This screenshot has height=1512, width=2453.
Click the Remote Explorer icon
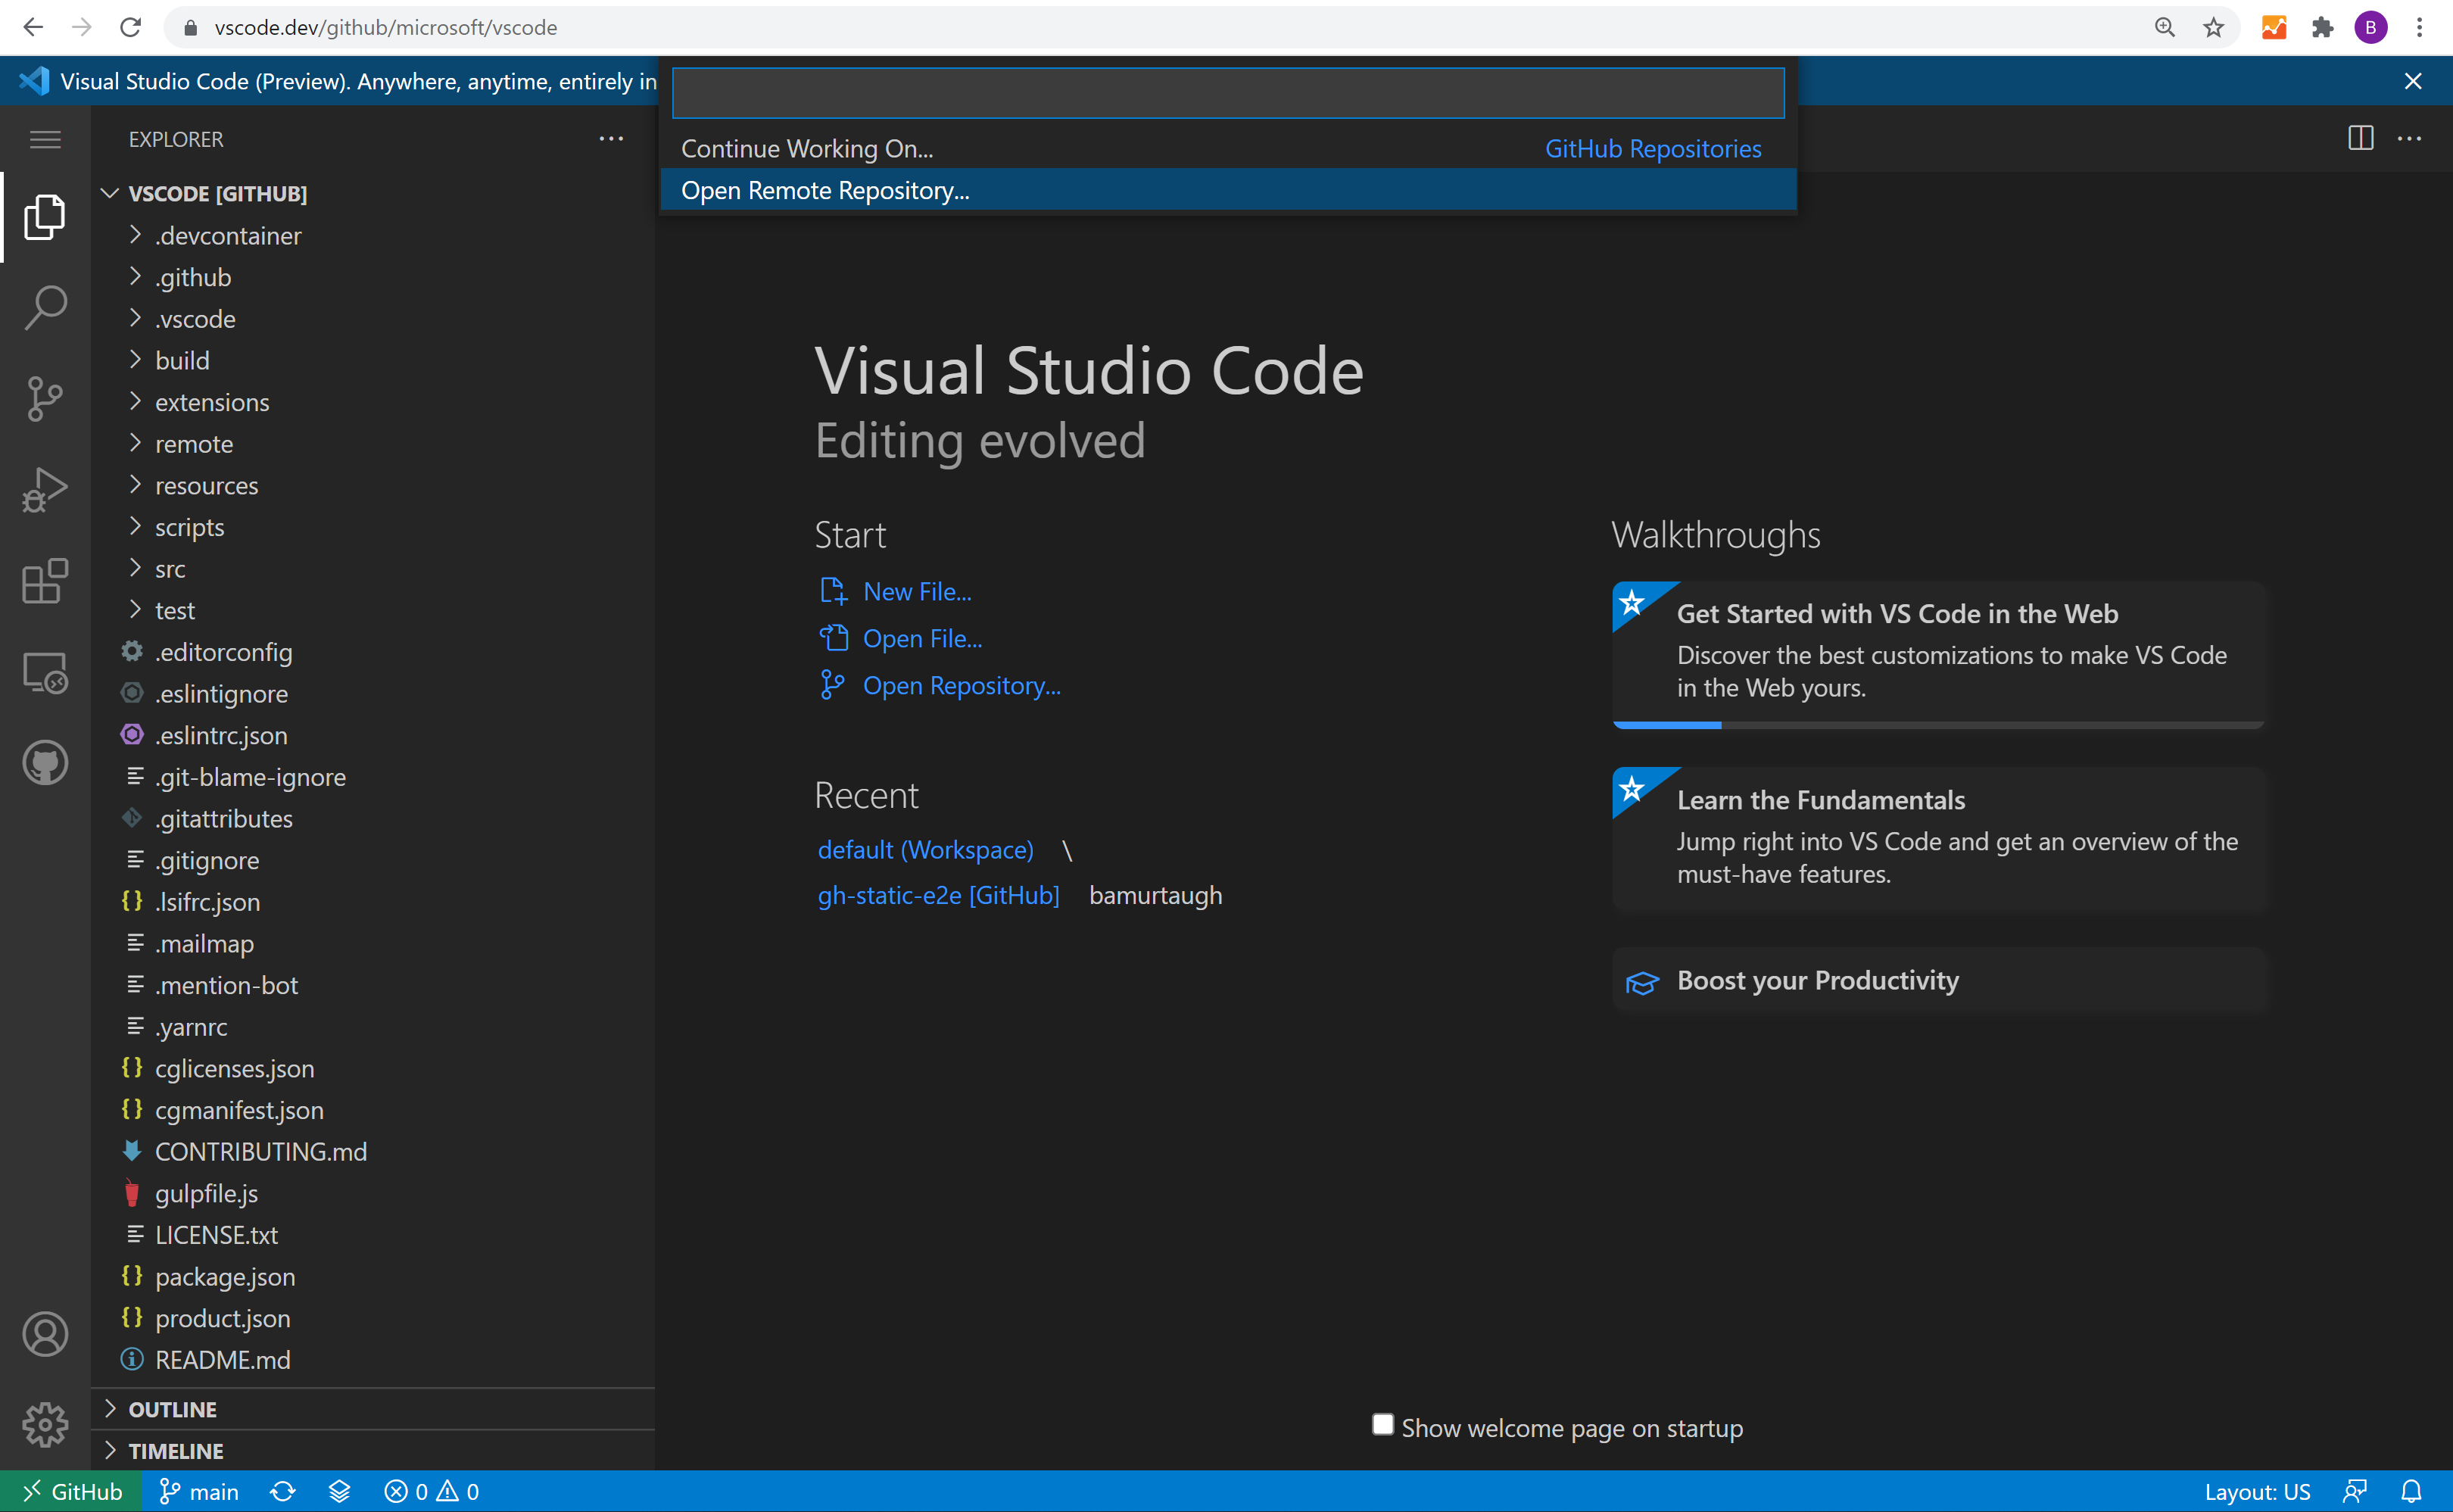click(x=45, y=672)
